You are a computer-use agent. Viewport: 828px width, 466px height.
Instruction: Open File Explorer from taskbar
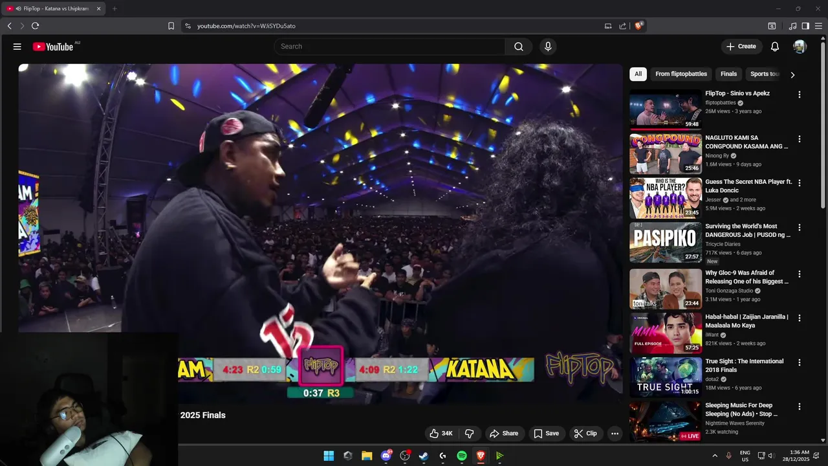(367, 456)
